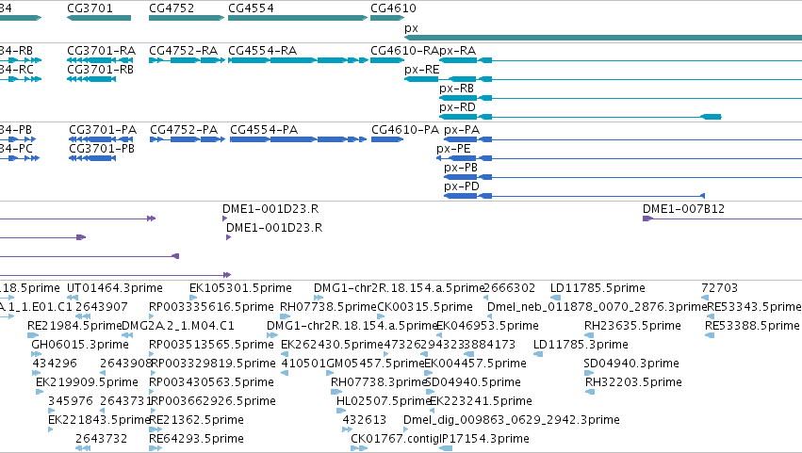Click the CG4752 gene label
The height and width of the screenshot is (453, 802).
[x=172, y=8]
